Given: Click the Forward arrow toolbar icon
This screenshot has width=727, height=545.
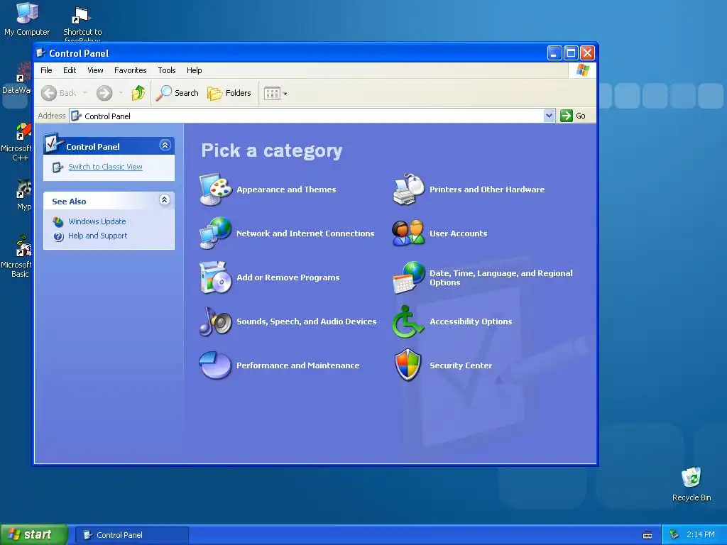Looking at the screenshot, I should [104, 93].
